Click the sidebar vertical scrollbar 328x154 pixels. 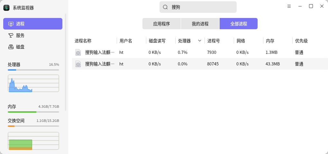click(x=66, y=62)
